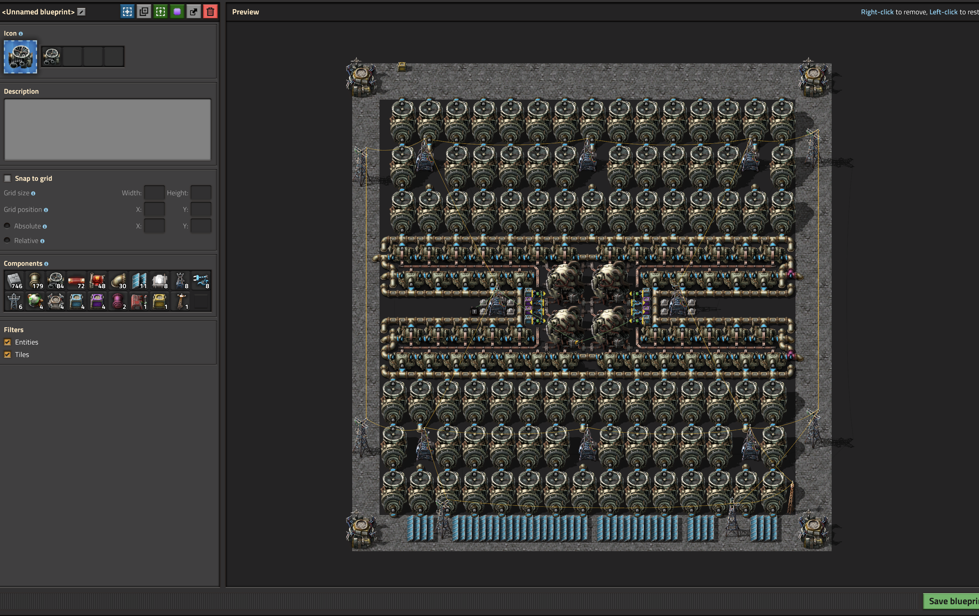Select the Absolute radio button
This screenshot has height=616, width=979.
7,226
